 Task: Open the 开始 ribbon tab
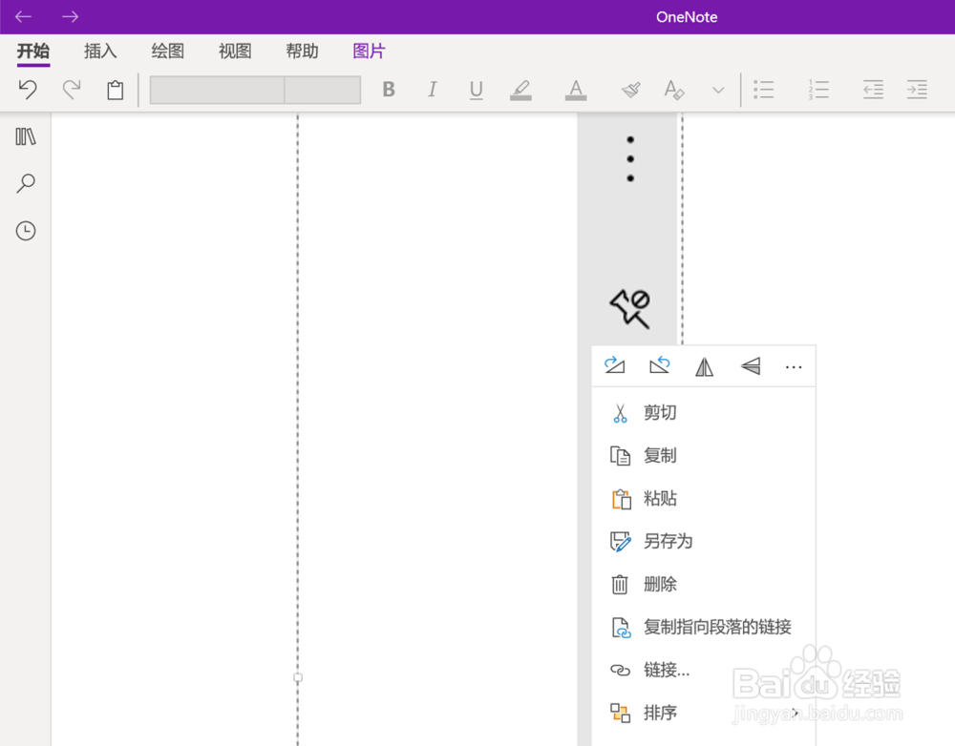tap(32, 52)
